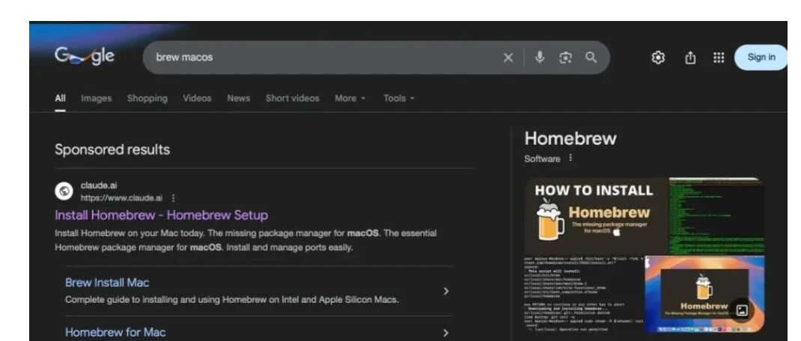Open the three-dot menu beside claude.ai URL
This screenshot has height=341, width=801.
click(173, 198)
